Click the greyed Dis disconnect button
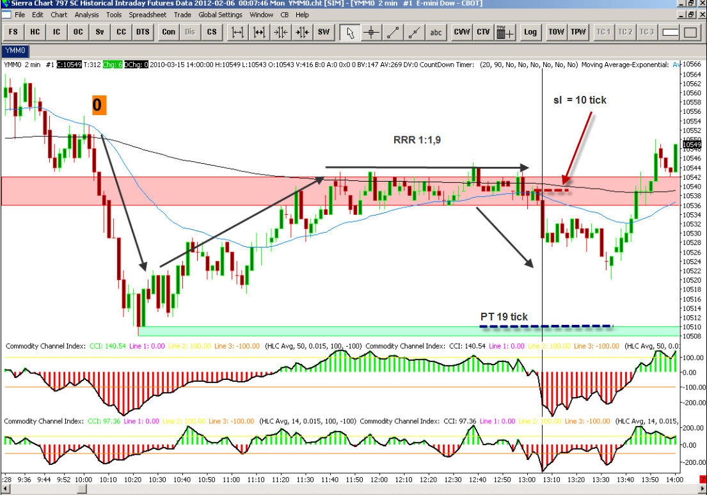This screenshot has height=495, width=707. (x=190, y=32)
